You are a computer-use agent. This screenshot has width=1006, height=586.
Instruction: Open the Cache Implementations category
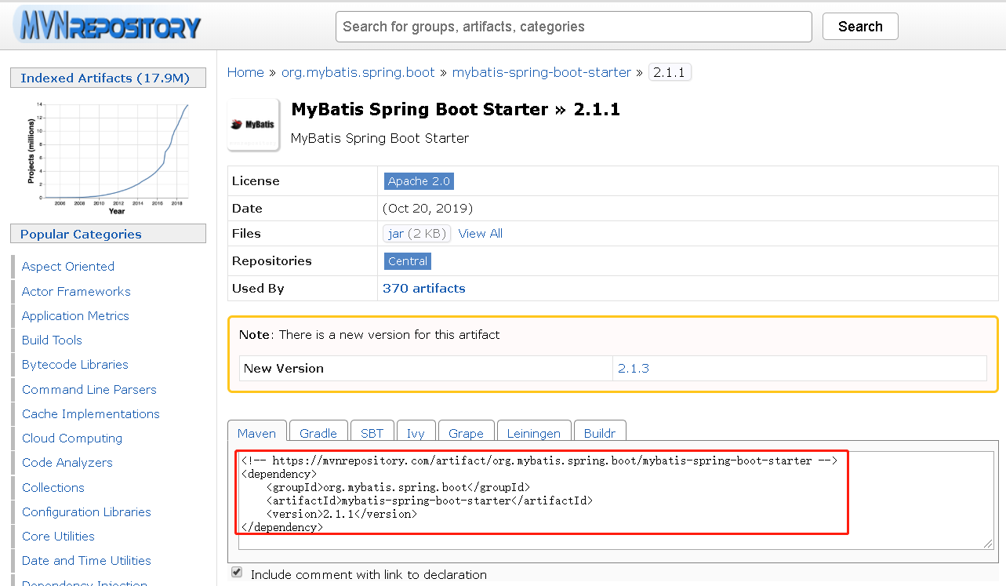pos(91,413)
